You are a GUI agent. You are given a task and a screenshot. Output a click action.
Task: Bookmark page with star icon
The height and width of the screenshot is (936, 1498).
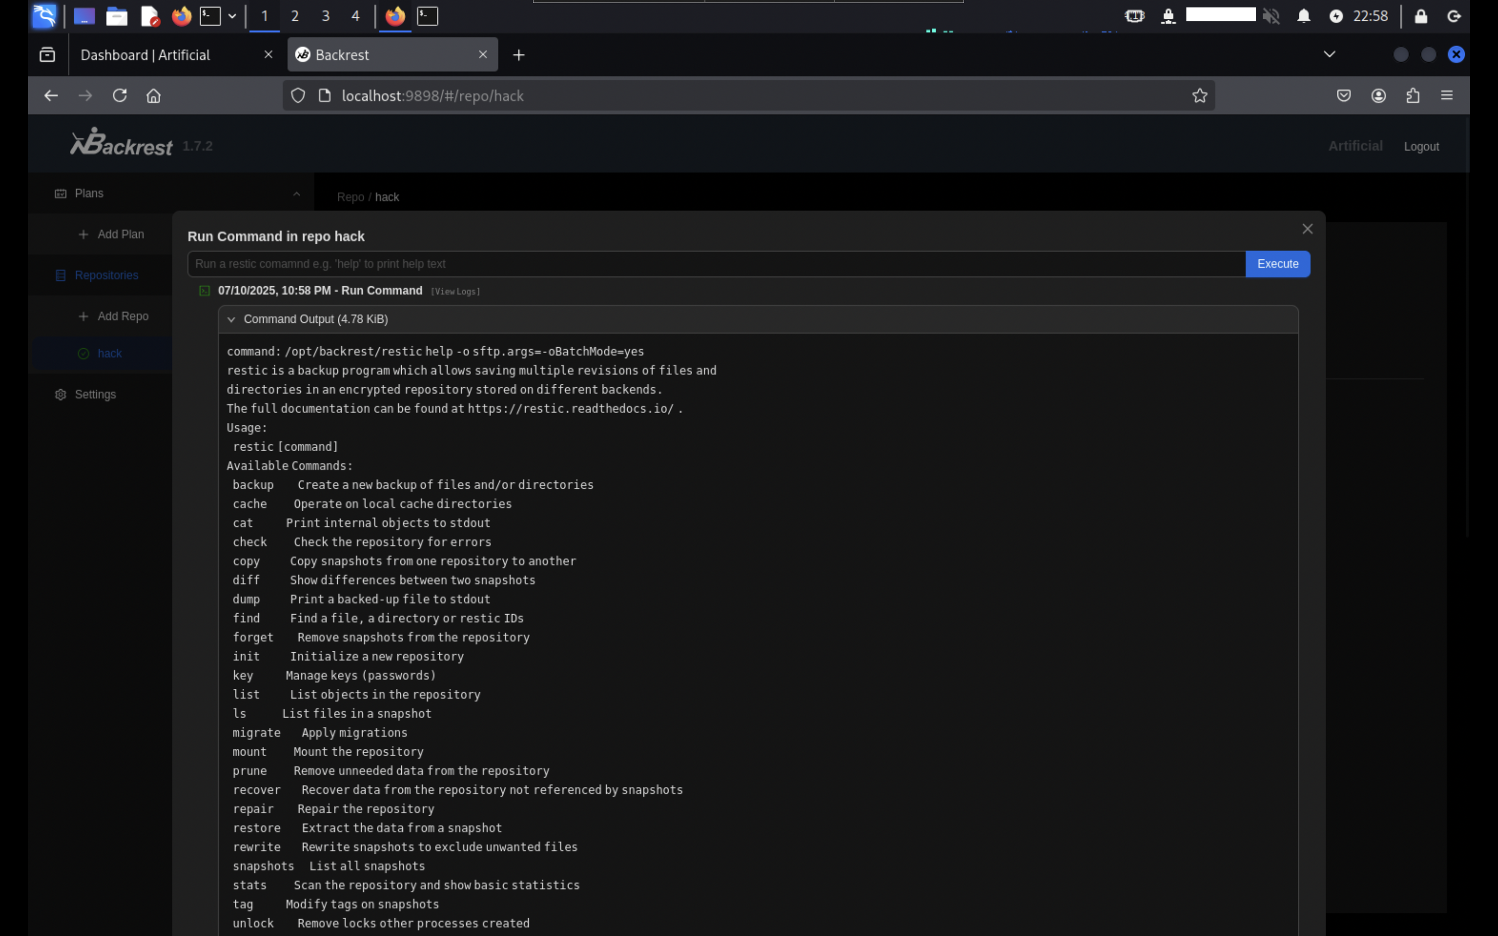point(1200,95)
